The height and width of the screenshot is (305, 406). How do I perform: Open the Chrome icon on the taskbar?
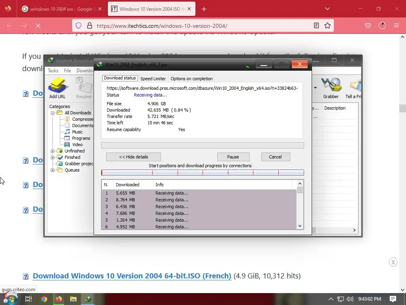(x=44, y=299)
